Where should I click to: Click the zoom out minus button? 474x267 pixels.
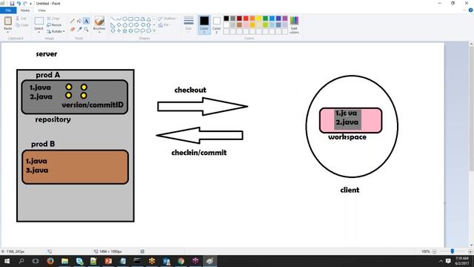click(435, 251)
